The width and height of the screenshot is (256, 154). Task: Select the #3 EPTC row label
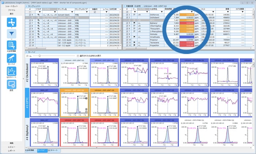pos(27,103)
